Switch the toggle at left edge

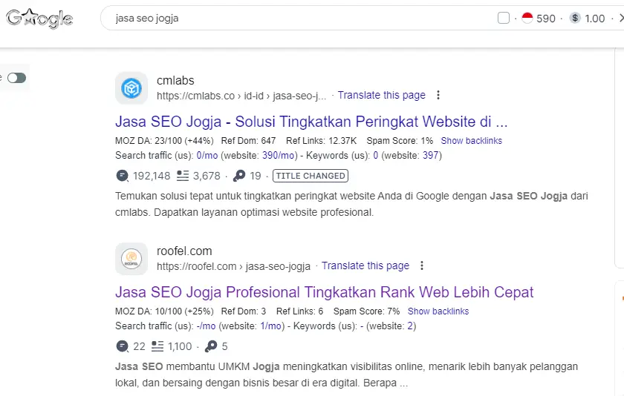(x=16, y=78)
